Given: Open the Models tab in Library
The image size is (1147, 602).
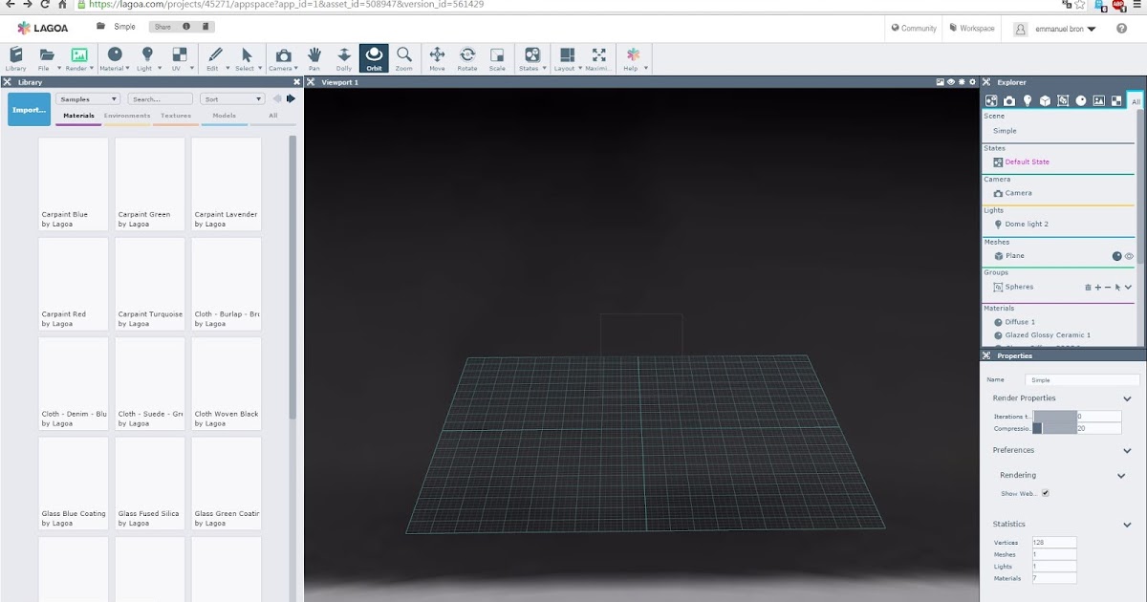Looking at the screenshot, I should (224, 116).
